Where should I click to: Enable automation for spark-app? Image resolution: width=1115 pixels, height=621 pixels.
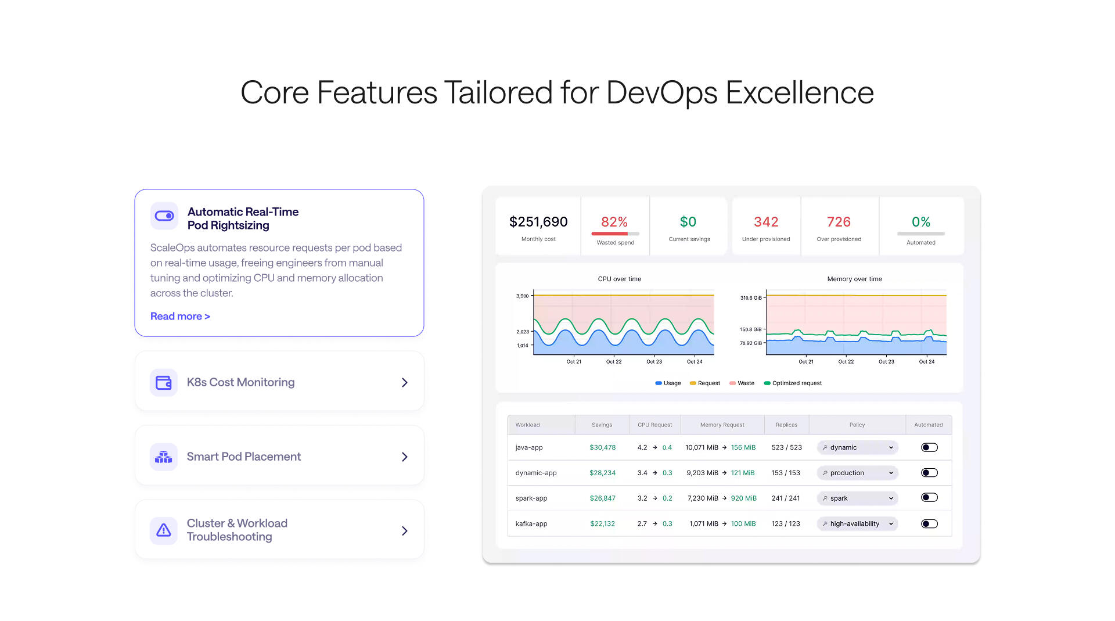pyautogui.click(x=929, y=498)
